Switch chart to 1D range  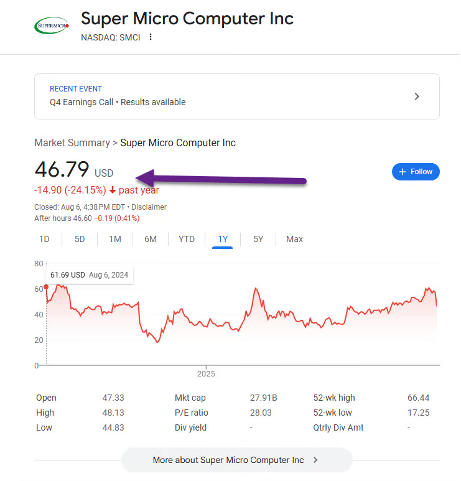point(44,240)
